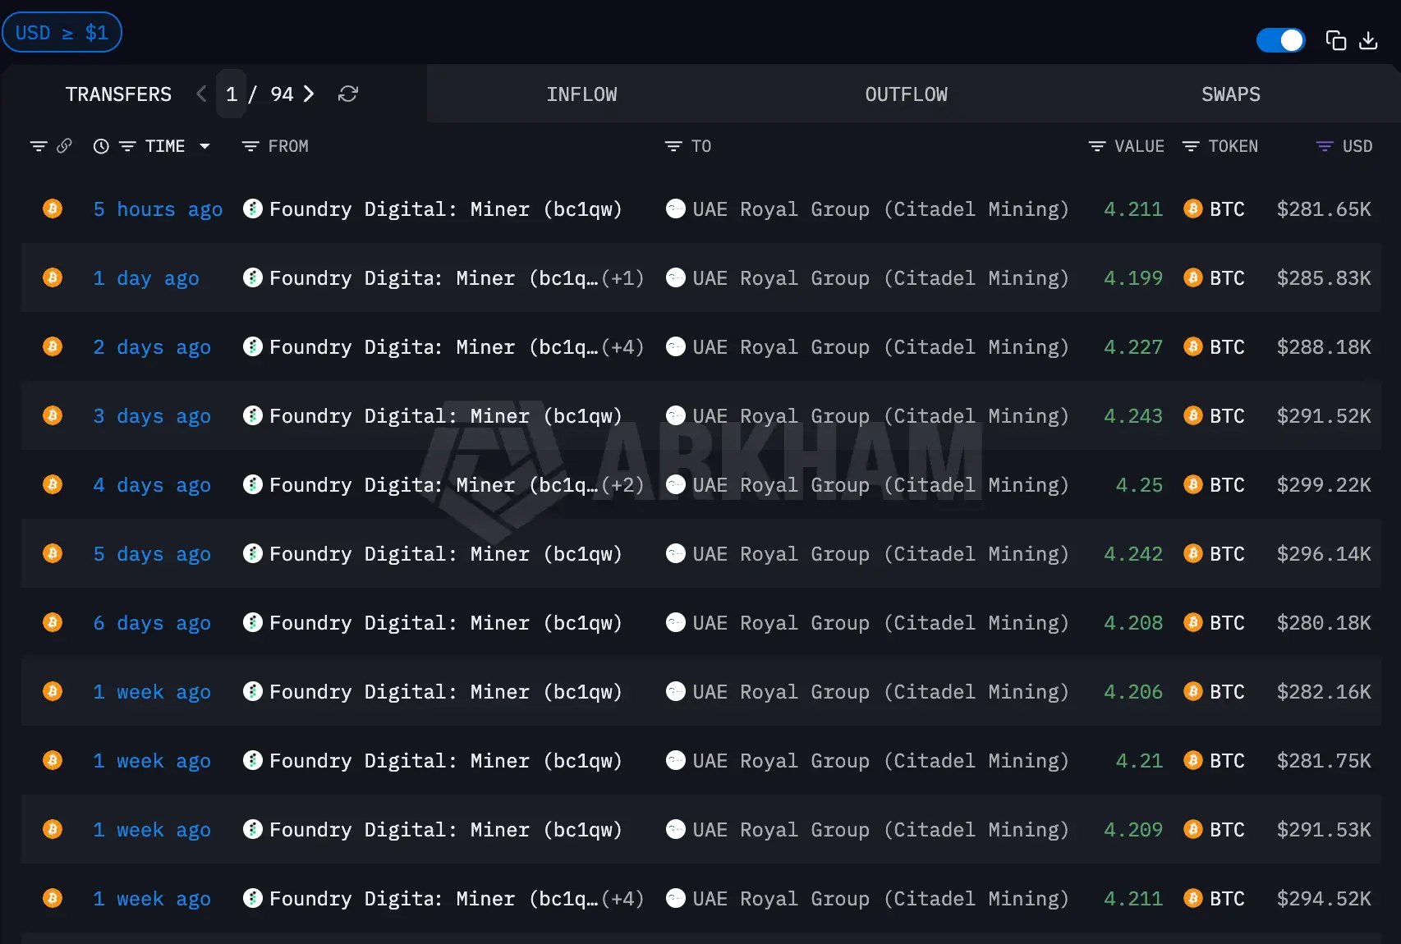This screenshot has height=944, width=1401.
Task: Click Bitcoin chain icon in 2 days ago row
Action: click(x=53, y=346)
